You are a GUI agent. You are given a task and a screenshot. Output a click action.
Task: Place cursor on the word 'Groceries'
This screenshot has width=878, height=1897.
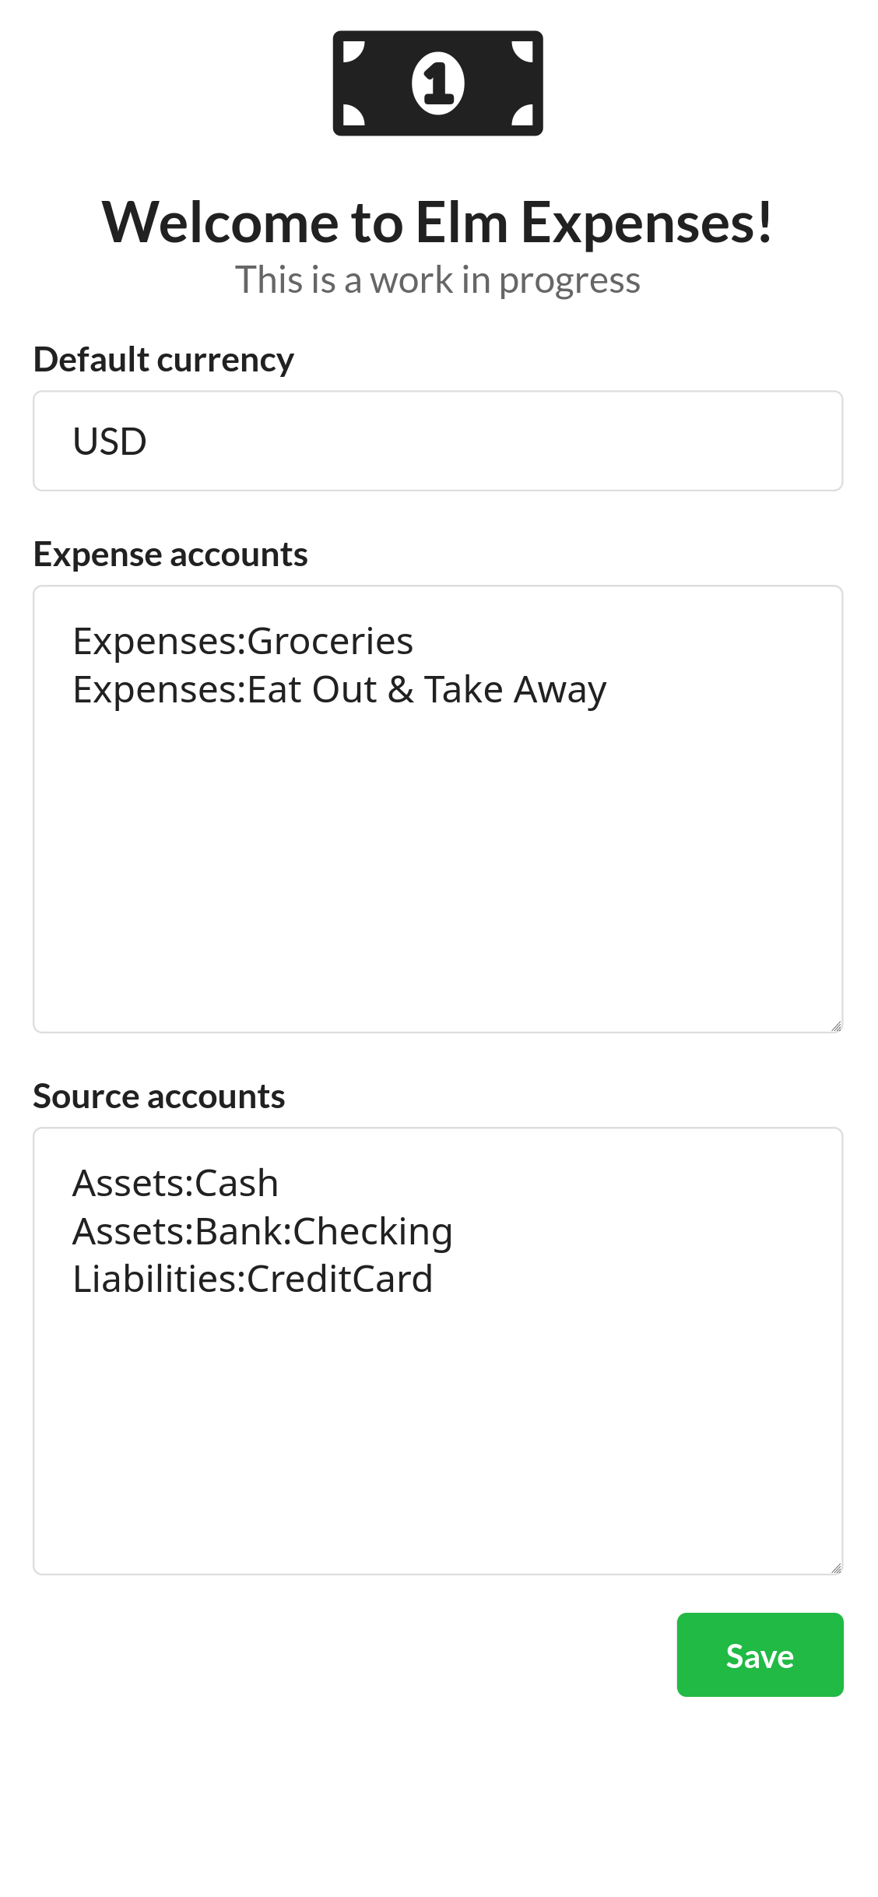330,642
